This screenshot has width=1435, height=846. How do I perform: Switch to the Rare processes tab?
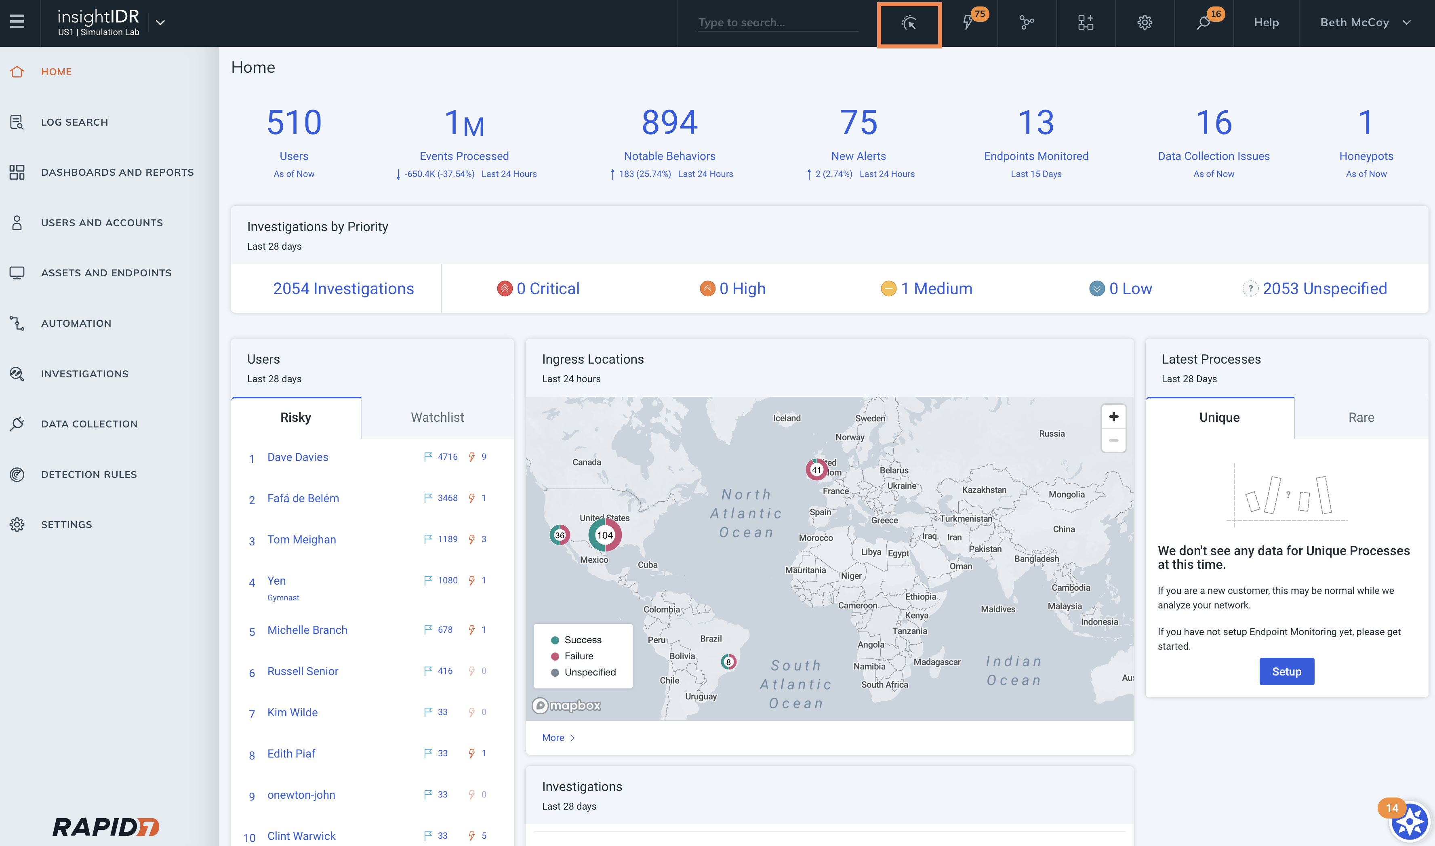tap(1361, 417)
